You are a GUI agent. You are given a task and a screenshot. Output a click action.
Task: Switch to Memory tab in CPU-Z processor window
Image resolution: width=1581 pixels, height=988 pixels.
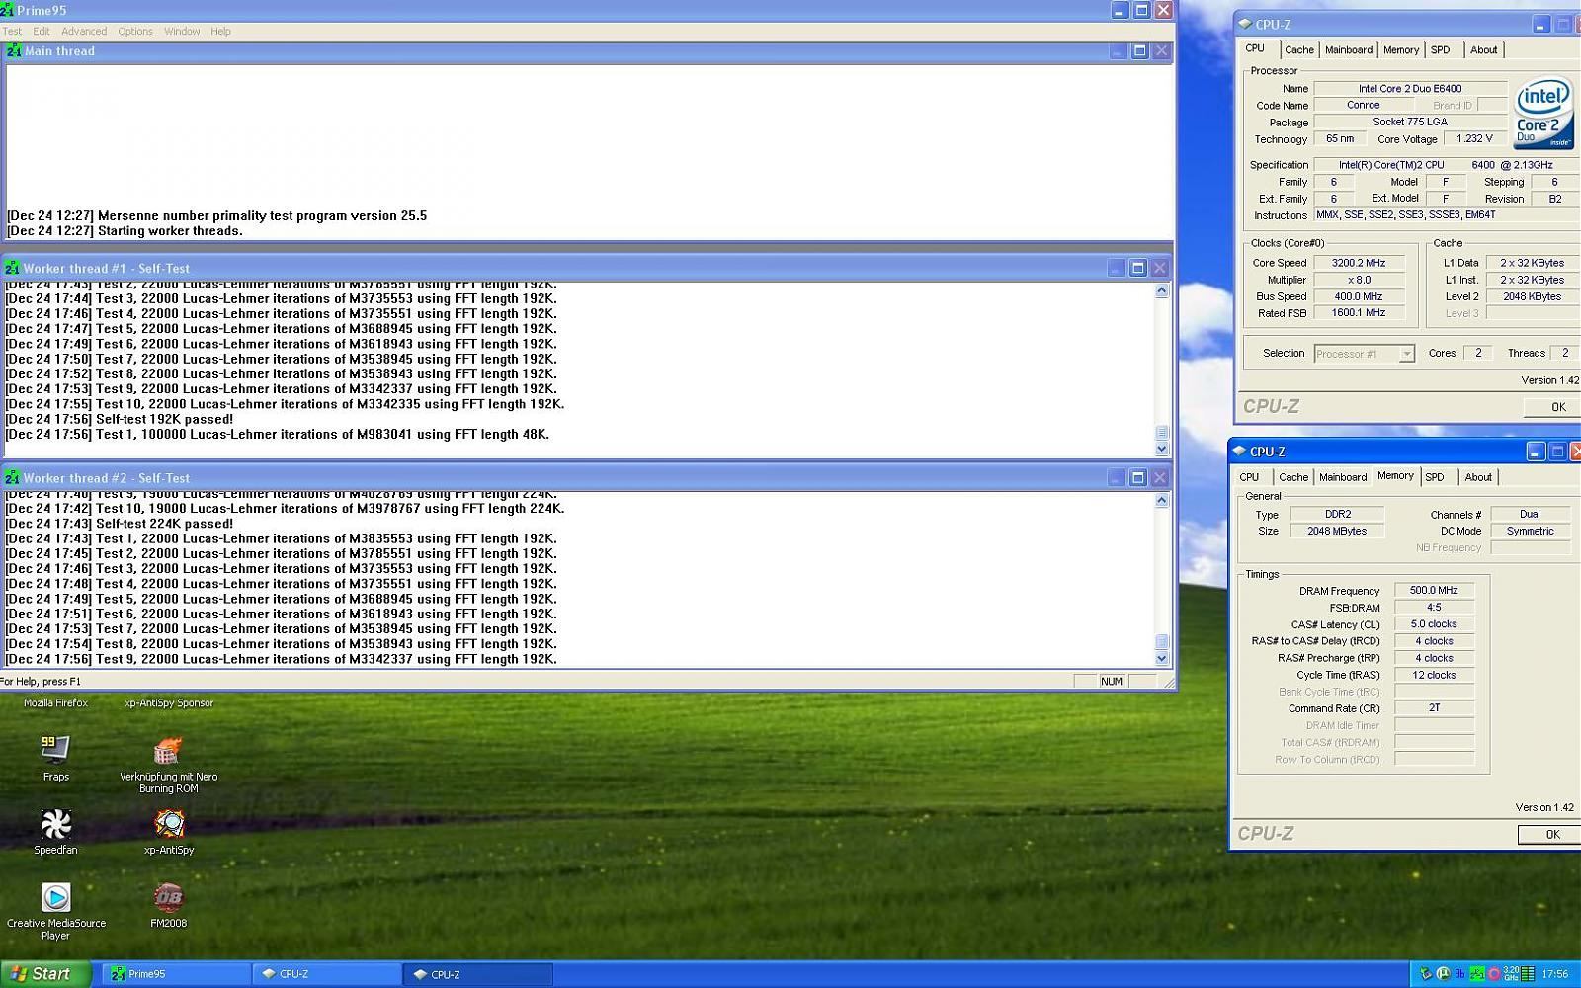coord(1400,50)
